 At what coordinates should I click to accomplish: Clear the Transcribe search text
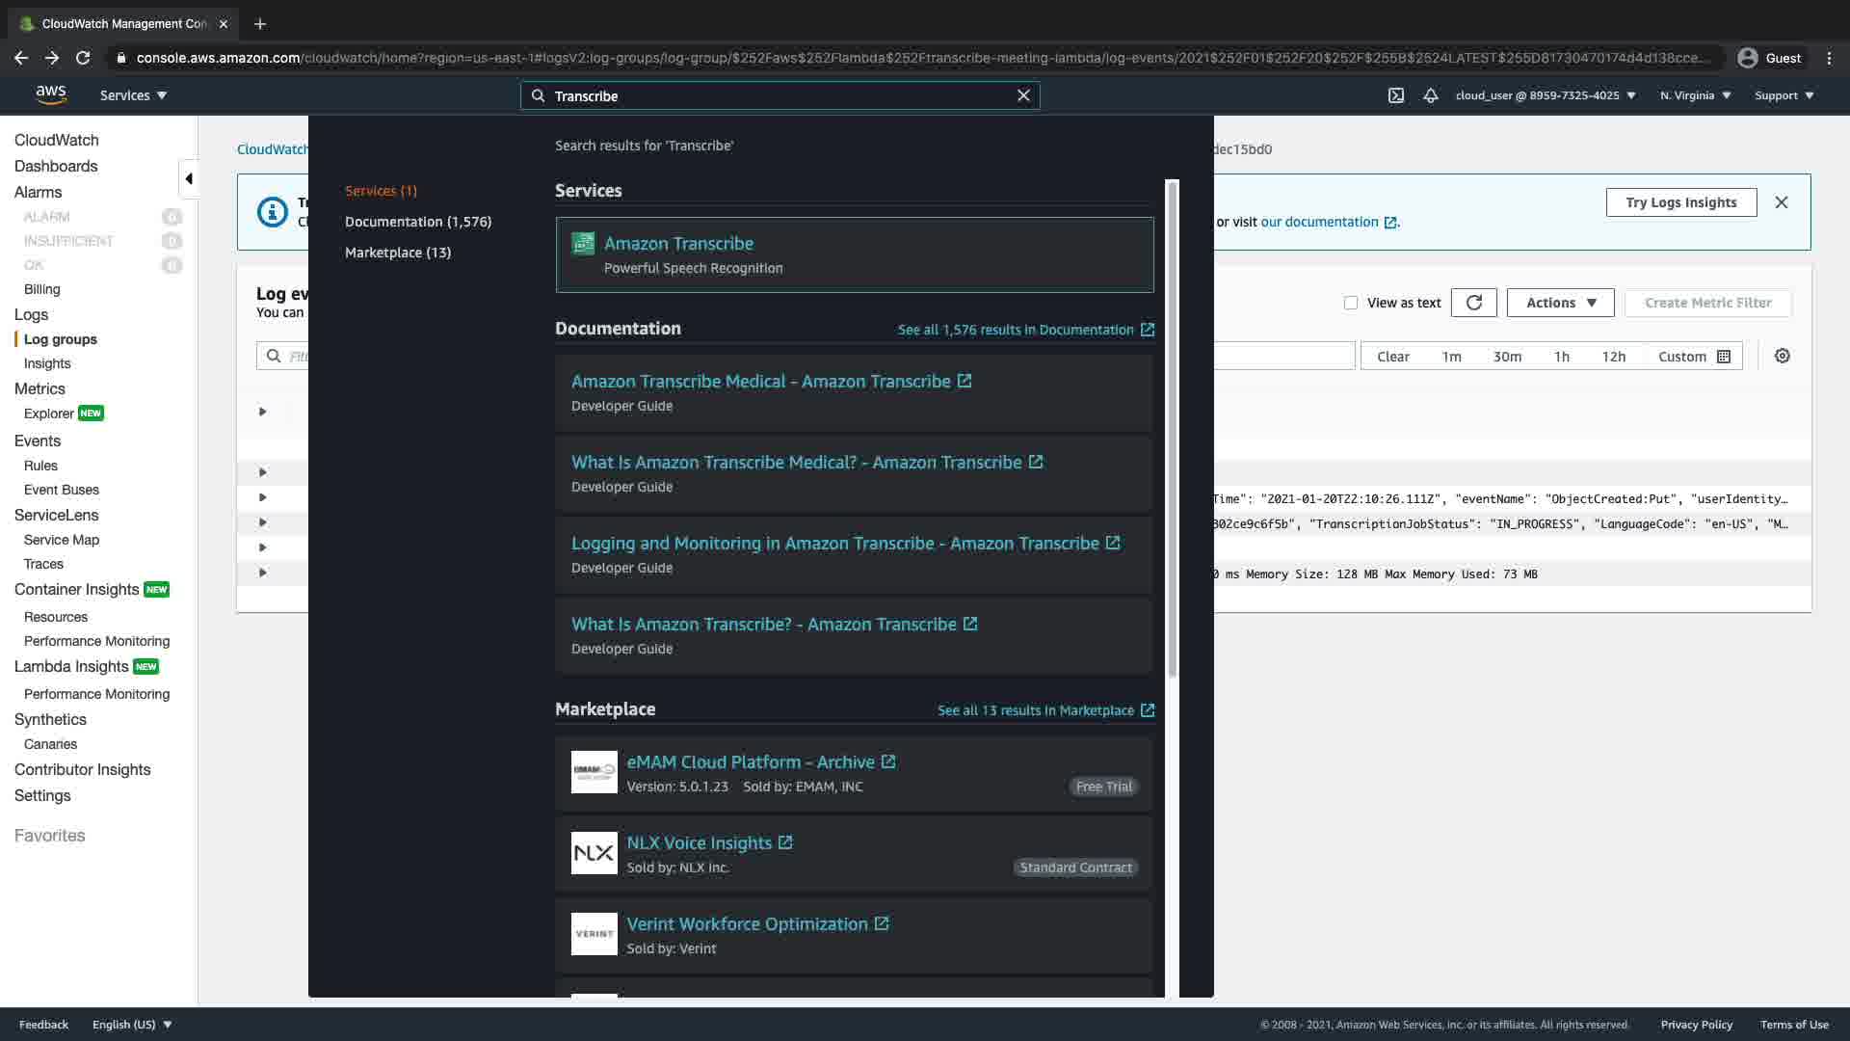click(1023, 95)
